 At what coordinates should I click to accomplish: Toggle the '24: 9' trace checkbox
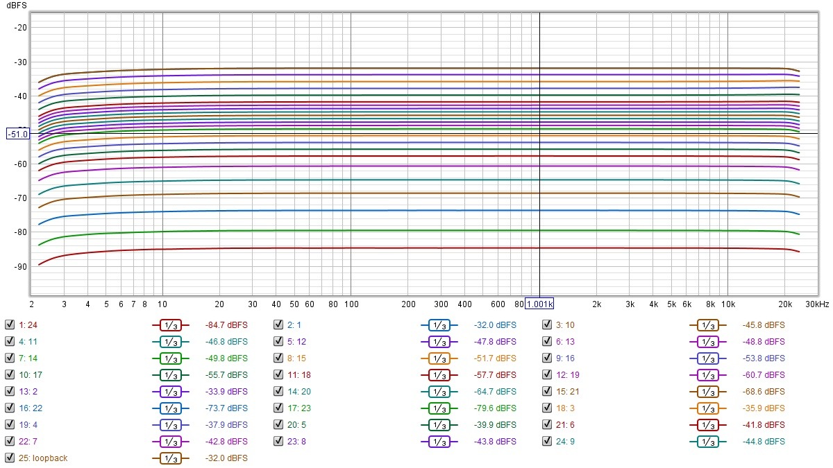(x=547, y=441)
